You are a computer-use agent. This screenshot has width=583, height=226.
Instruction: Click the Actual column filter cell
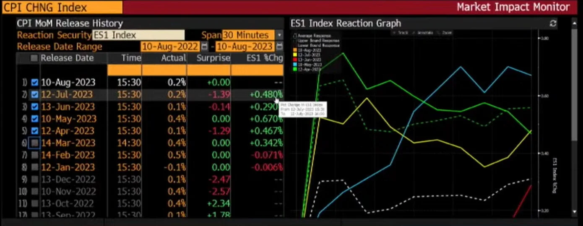[x=164, y=70]
